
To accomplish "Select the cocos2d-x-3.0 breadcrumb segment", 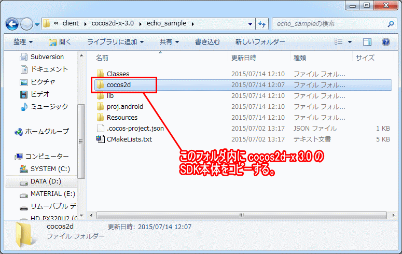I will click(x=113, y=23).
